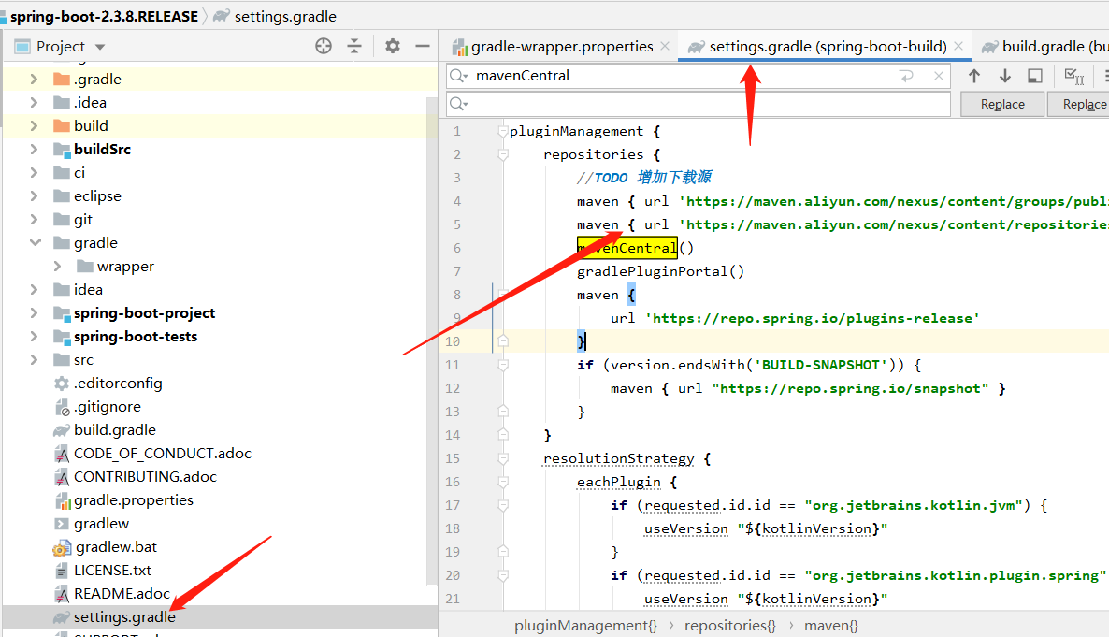
Task: Expand spring-boot-tests module
Action: pyautogui.click(x=34, y=336)
